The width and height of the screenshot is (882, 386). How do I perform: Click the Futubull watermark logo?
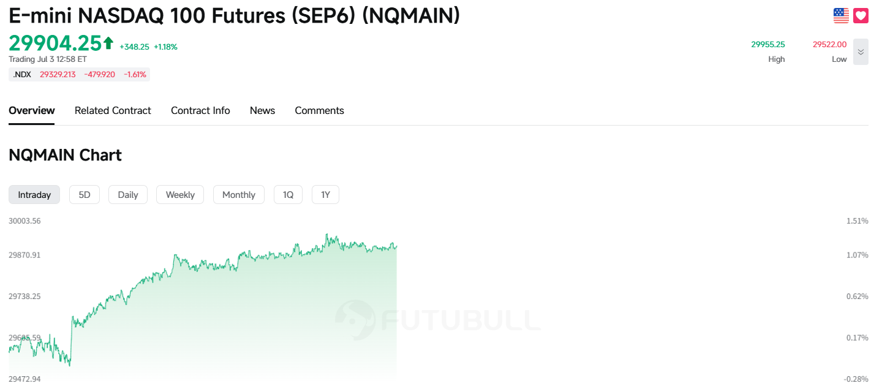click(x=438, y=319)
